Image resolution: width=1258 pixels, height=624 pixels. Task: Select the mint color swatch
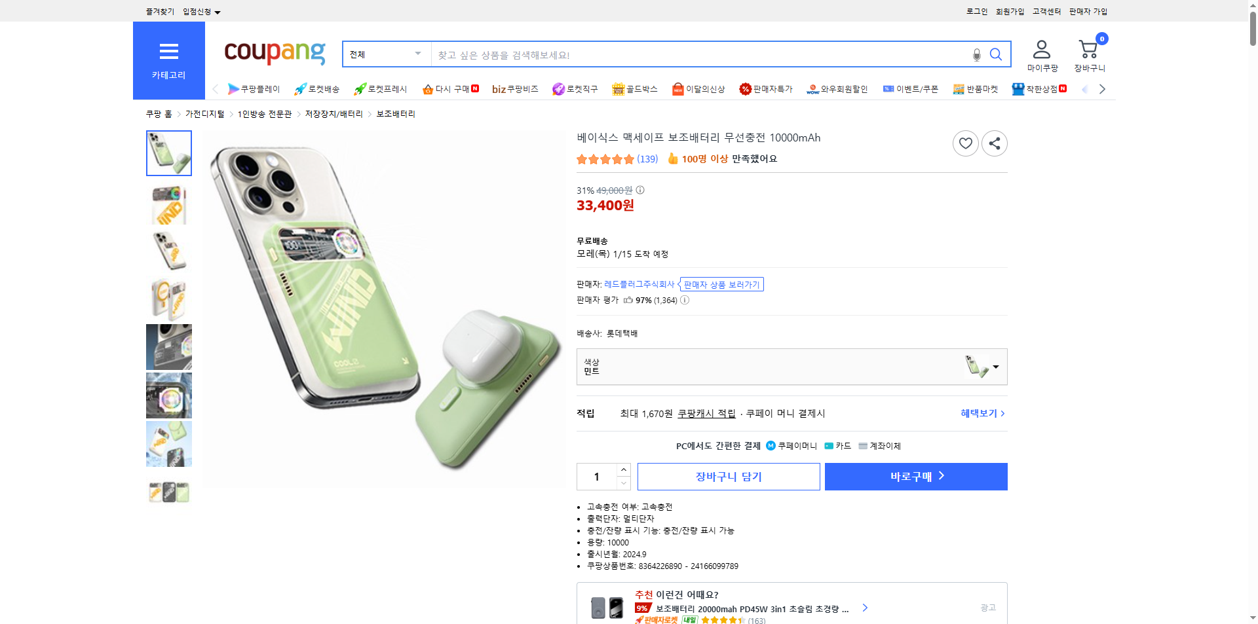click(978, 367)
